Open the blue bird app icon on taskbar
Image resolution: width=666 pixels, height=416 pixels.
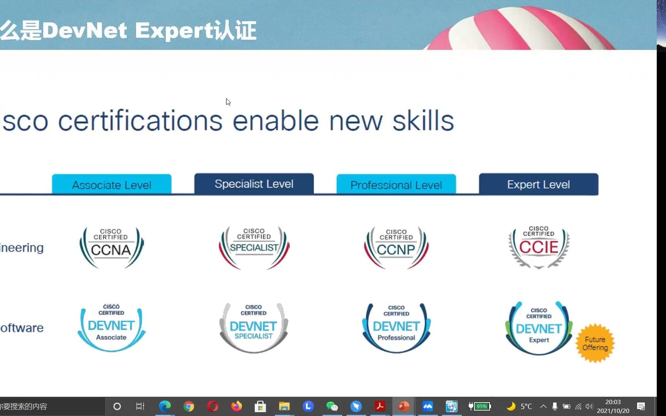pos(356,406)
